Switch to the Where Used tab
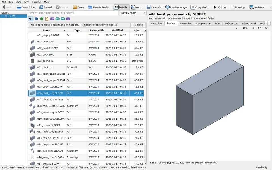The width and height of the screenshot is (272, 170). pos(249,24)
